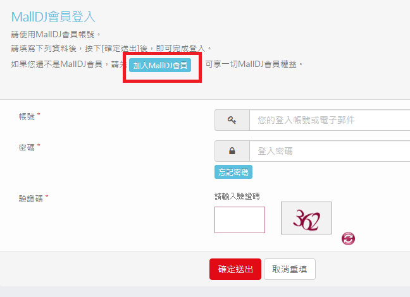The width and height of the screenshot is (410, 297).
Task: Click the padlock icon beside password field
Action: [232, 151]
